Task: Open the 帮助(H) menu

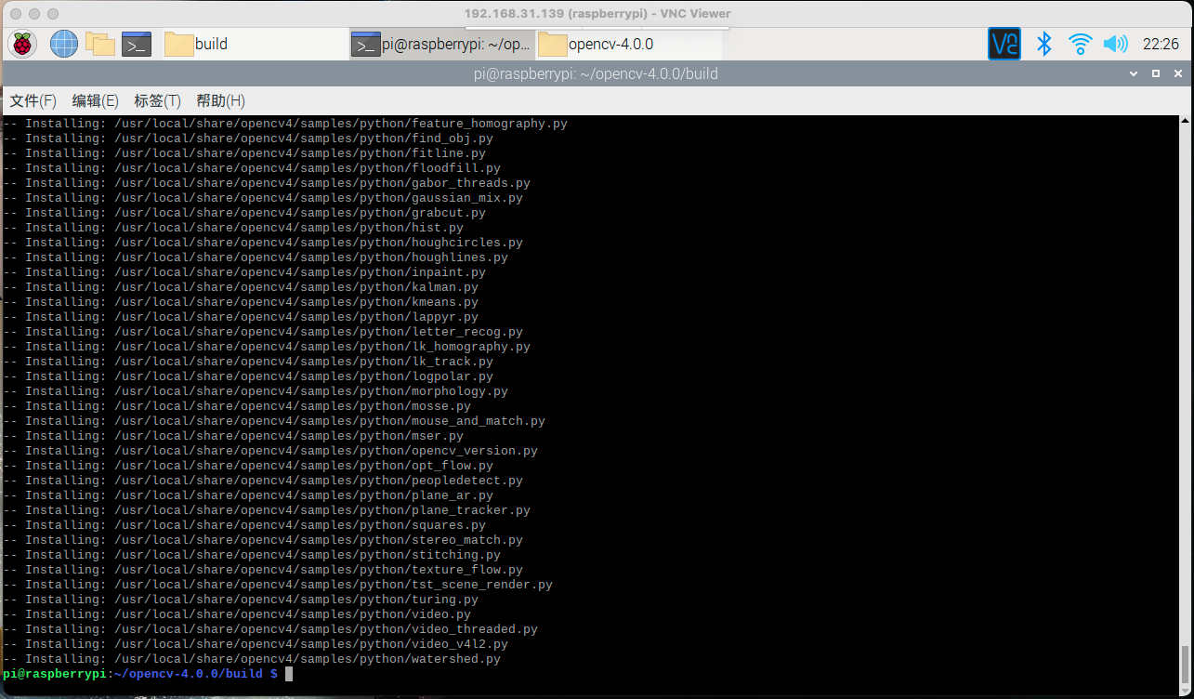Action: [x=220, y=100]
